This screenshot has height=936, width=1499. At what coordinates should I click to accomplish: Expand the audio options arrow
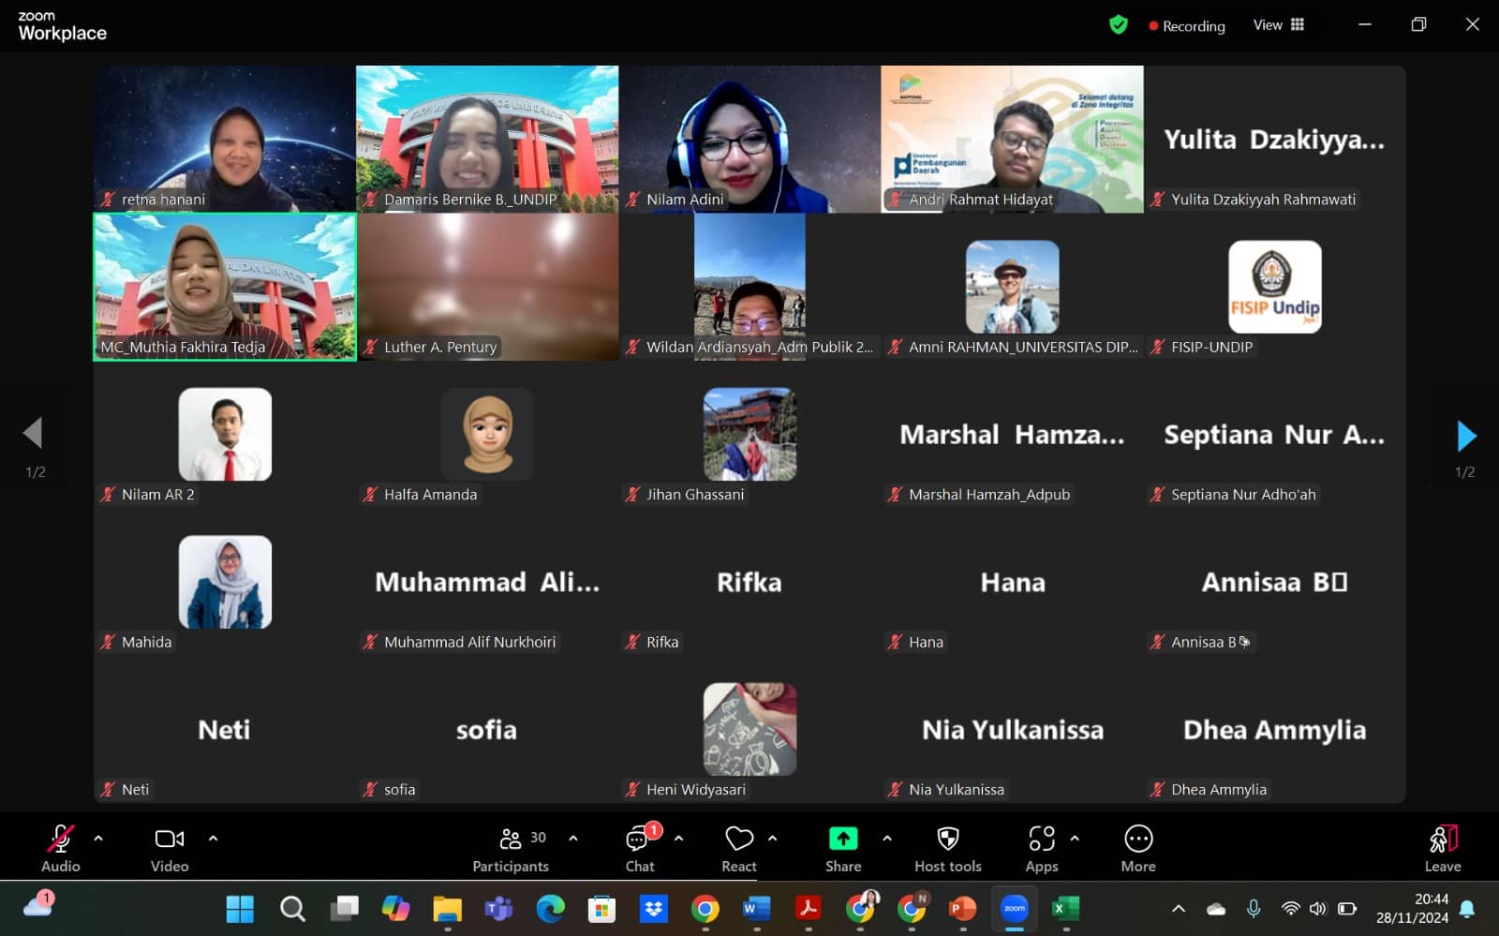coord(98,839)
